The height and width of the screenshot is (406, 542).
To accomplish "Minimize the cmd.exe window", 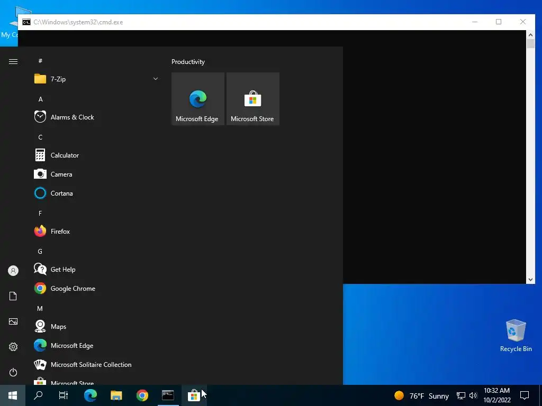I will click(475, 22).
